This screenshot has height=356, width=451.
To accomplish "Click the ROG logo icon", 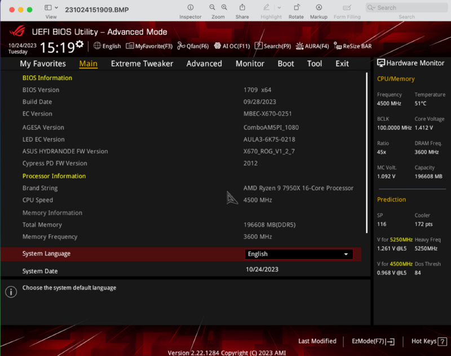I will coord(18,32).
